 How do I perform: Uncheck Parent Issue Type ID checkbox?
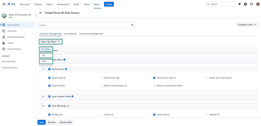coord(154,78)
